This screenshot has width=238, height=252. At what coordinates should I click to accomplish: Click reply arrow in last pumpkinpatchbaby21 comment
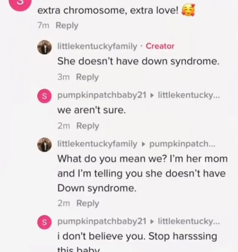[152, 221]
